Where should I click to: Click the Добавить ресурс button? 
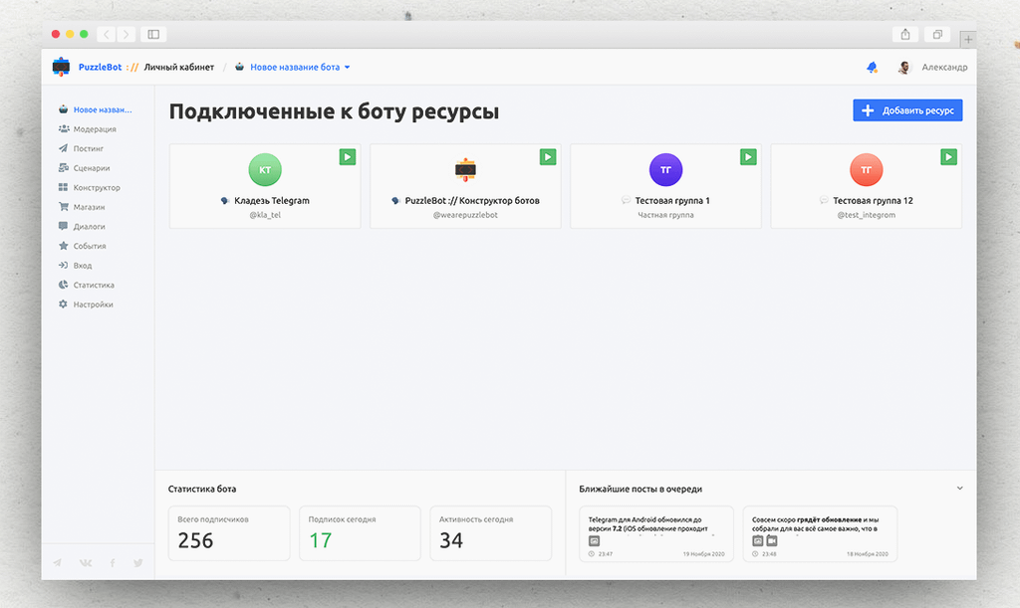(x=907, y=110)
